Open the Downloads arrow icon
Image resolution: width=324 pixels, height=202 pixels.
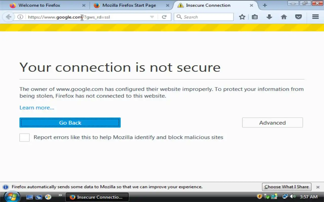pyautogui.click(x=269, y=17)
